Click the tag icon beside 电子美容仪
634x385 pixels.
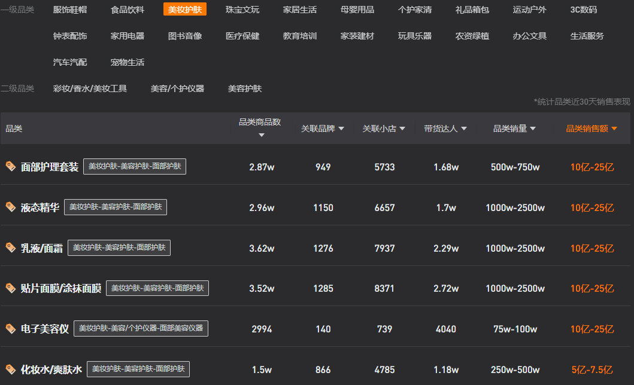[x=10, y=329]
